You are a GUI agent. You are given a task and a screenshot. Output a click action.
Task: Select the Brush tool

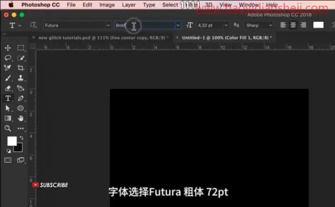[8, 78]
